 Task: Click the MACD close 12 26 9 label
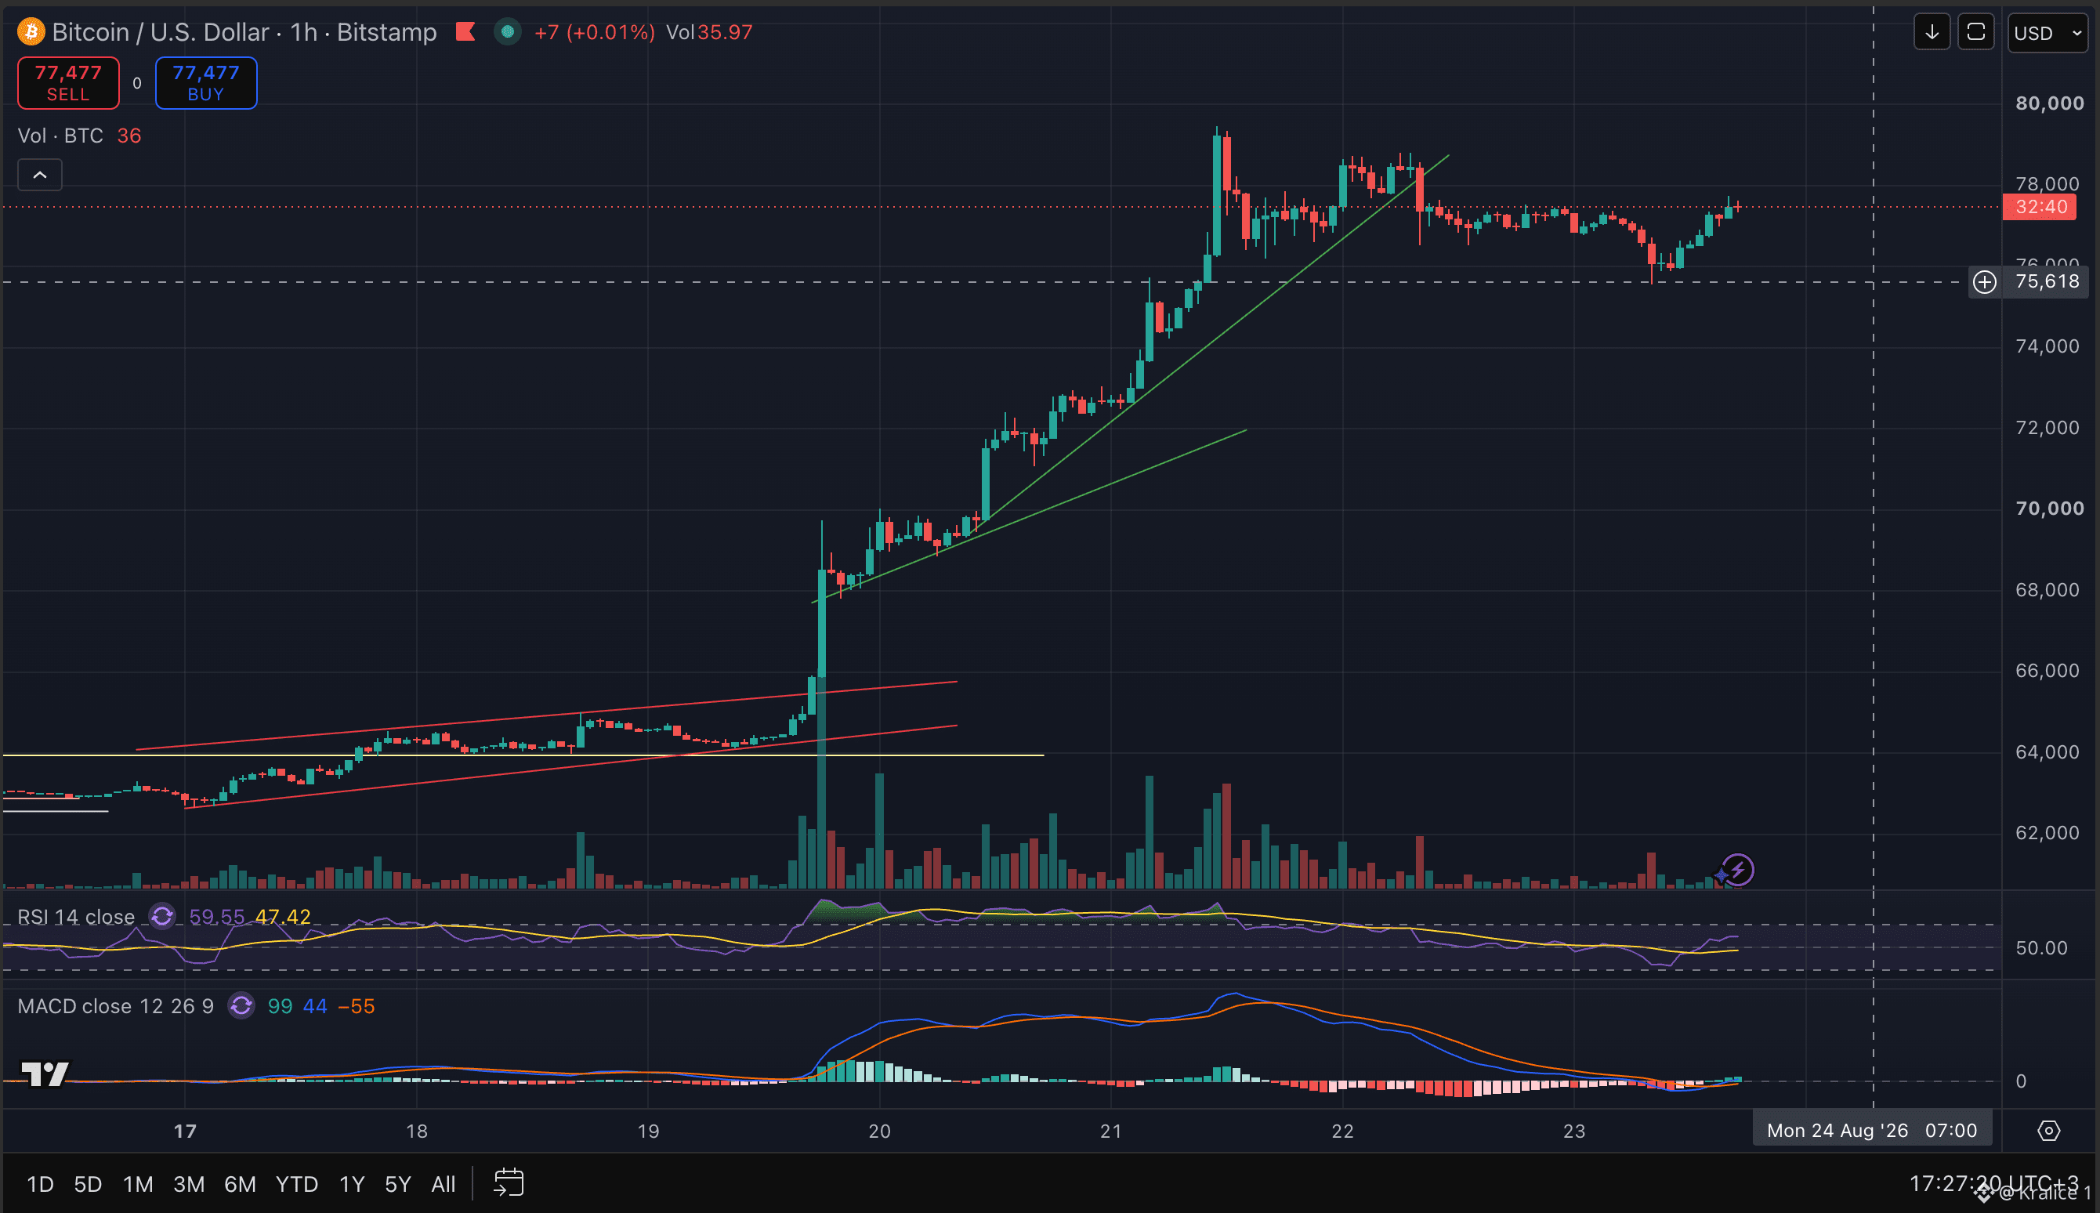click(116, 1005)
